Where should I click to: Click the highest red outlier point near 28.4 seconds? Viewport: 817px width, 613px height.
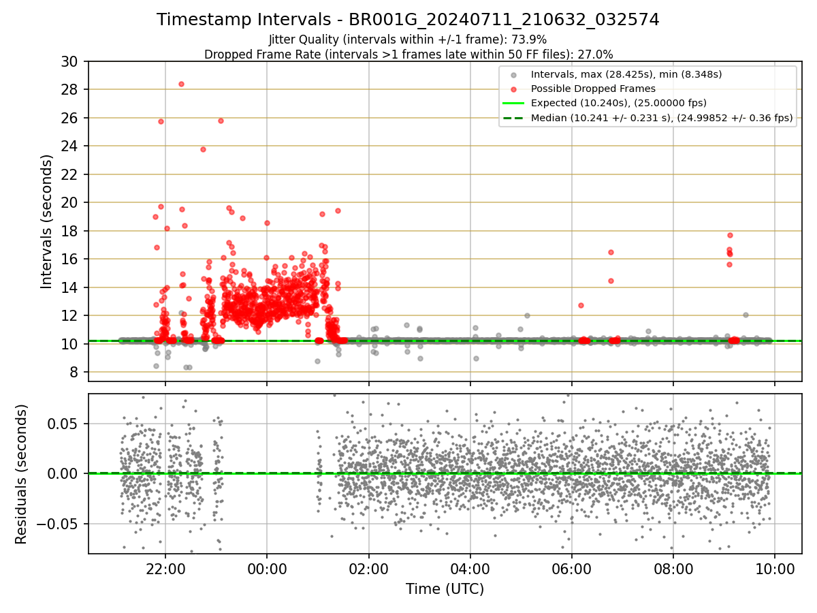tap(181, 84)
